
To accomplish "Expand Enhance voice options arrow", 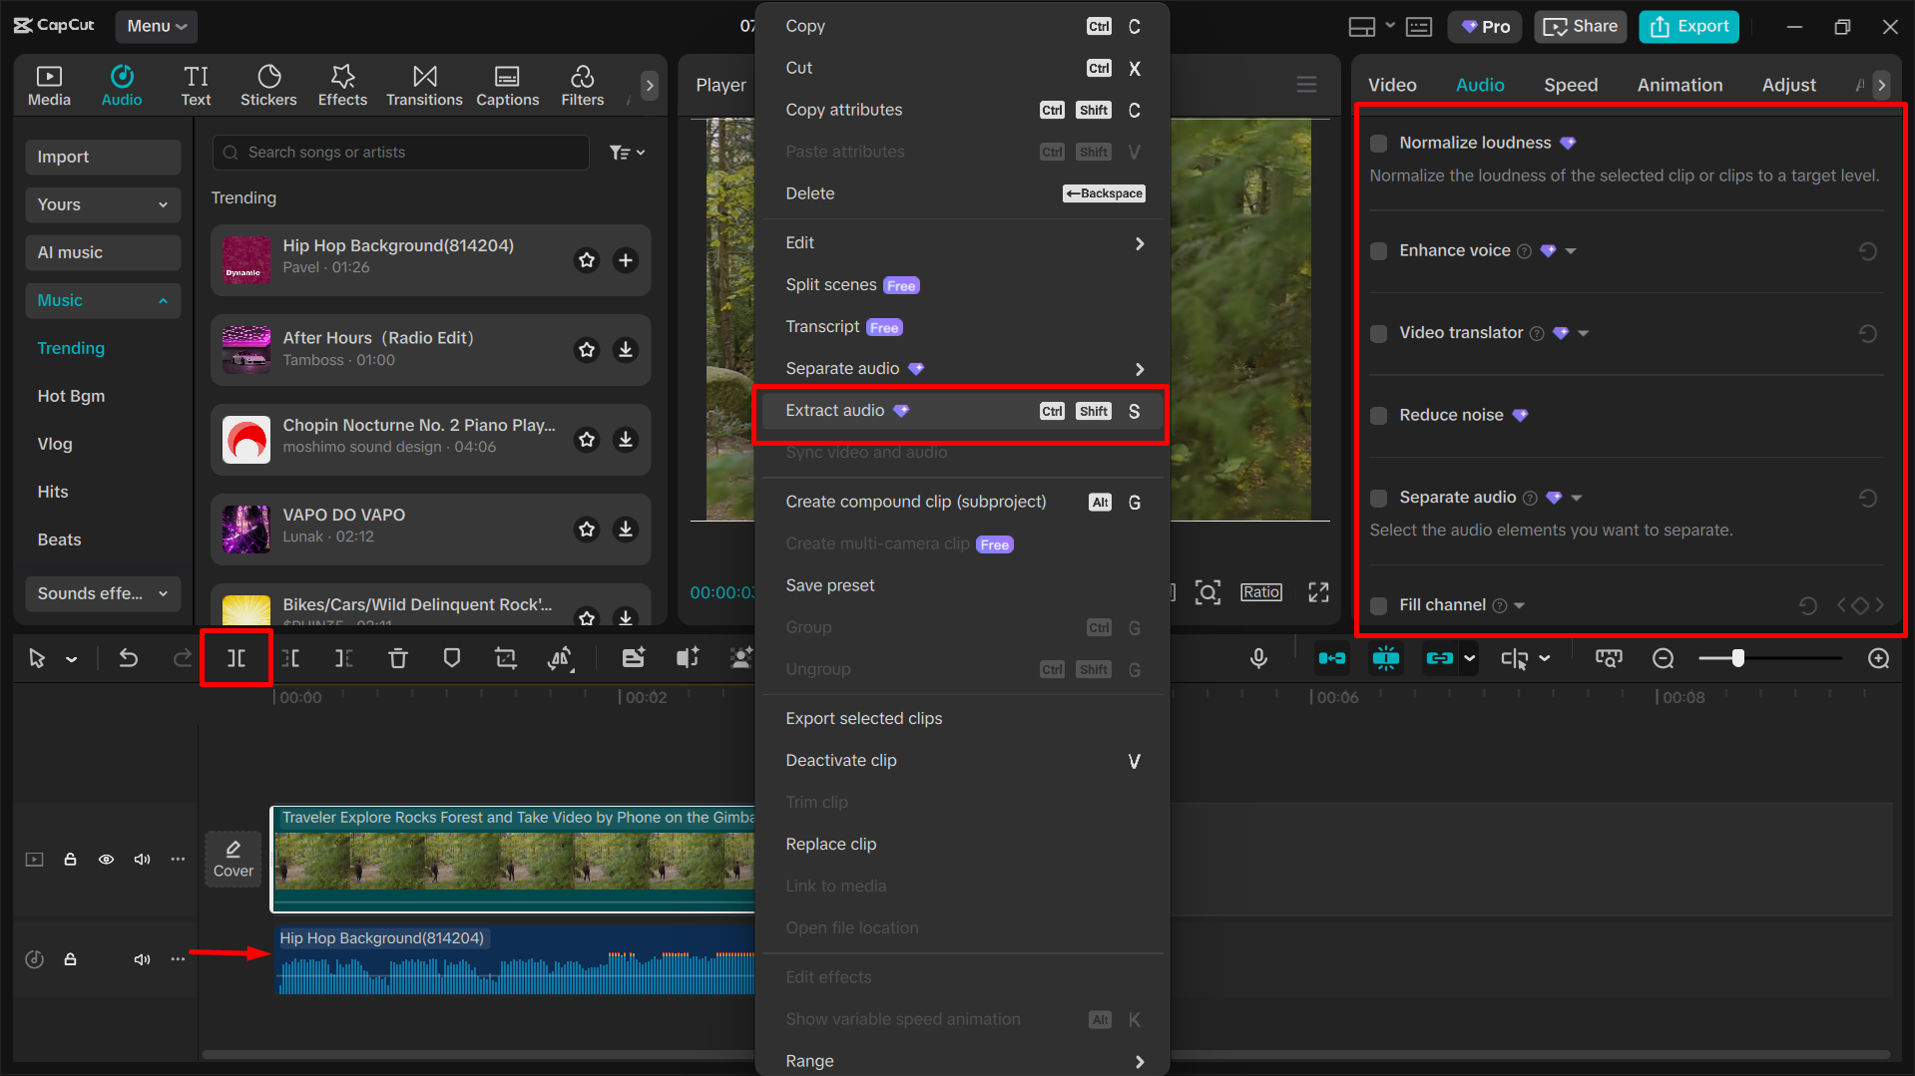I will tap(1571, 251).
